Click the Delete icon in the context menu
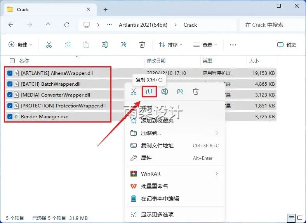 (196, 92)
